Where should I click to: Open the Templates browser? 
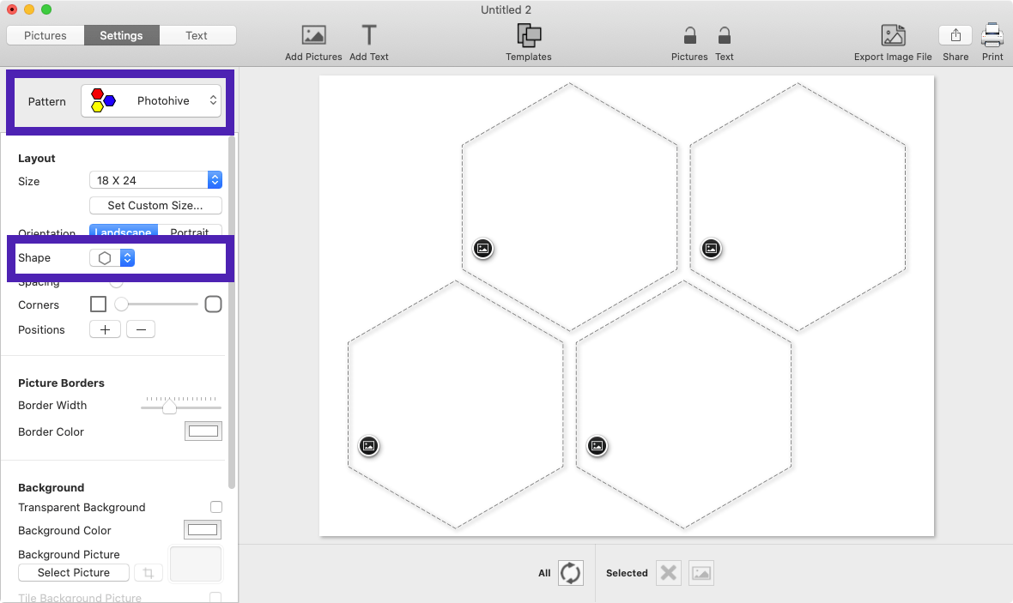pyautogui.click(x=528, y=35)
